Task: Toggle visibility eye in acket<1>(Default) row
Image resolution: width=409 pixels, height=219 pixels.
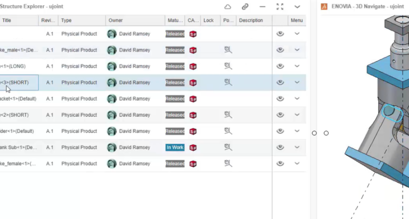Action: tap(280, 99)
